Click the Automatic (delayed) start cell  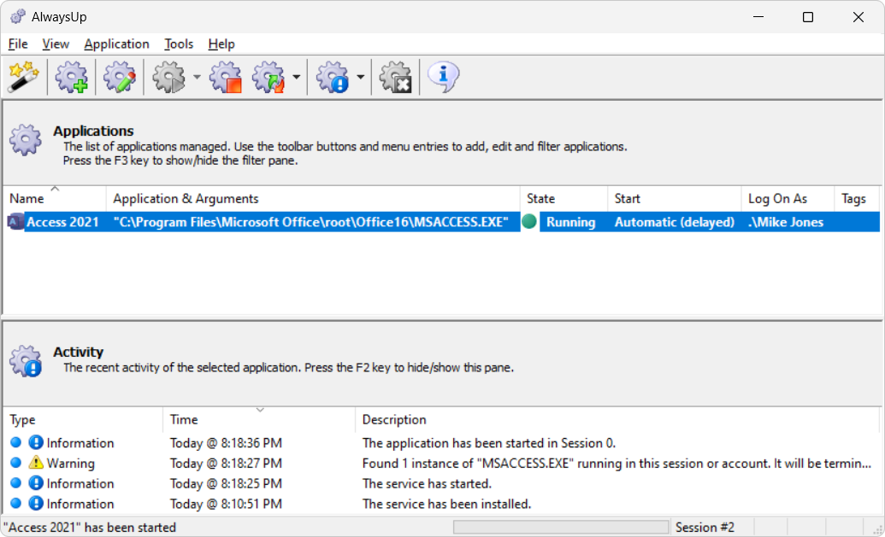tap(675, 222)
